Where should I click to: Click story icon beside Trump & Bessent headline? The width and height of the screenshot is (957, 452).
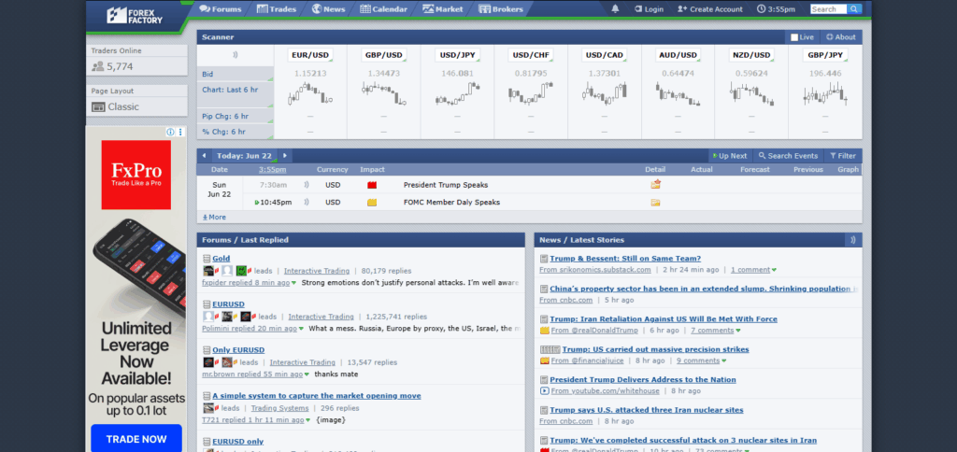(x=544, y=258)
